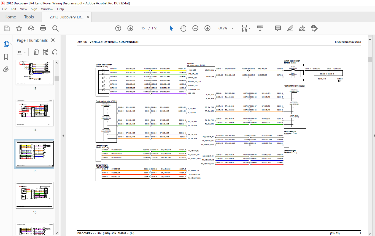The height and width of the screenshot is (236, 375).
Task: Click the '6-speed transmission' text
Action: tap(348, 42)
